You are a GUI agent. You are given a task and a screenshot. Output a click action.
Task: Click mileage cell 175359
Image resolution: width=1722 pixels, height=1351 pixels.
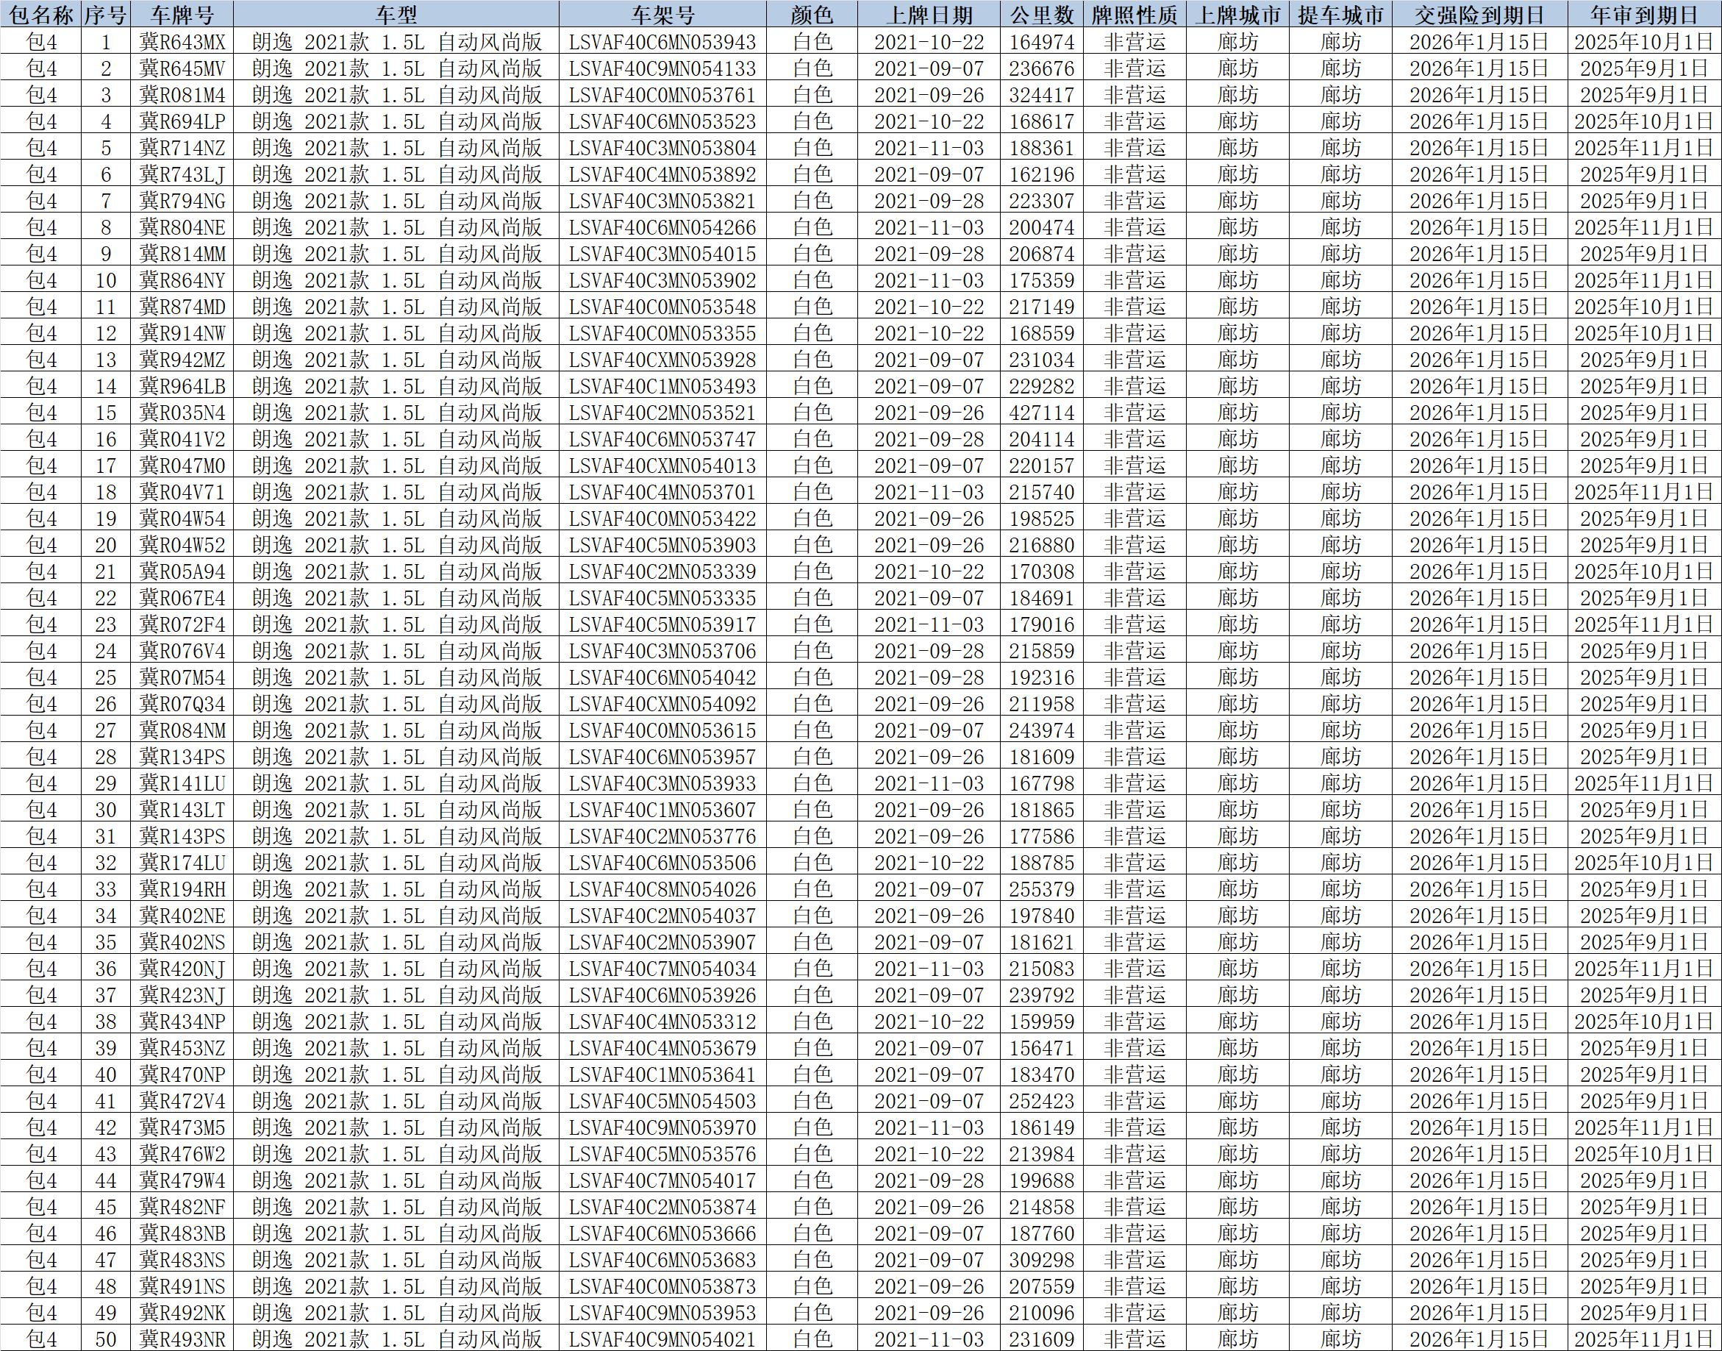pyautogui.click(x=1041, y=281)
